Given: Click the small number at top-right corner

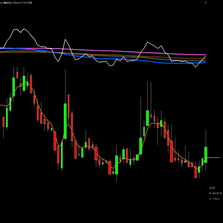Looking at the screenshot, I should tap(206, 3).
